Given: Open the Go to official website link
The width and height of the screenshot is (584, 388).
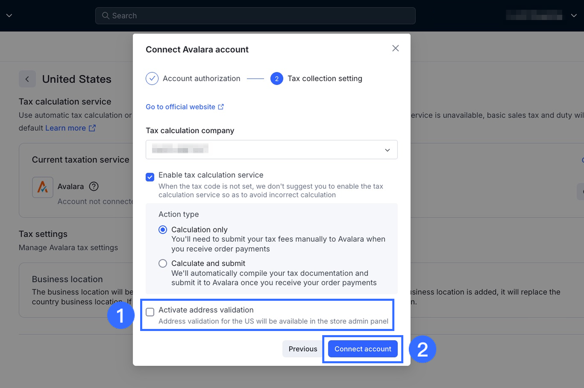Looking at the screenshot, I should pyautogui.click(x=185, y=107).
